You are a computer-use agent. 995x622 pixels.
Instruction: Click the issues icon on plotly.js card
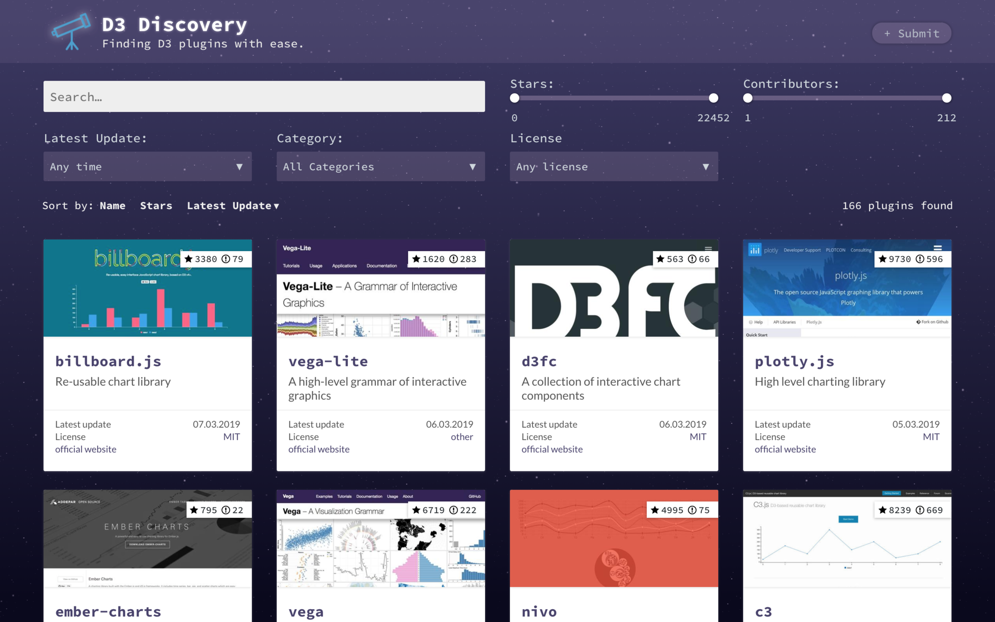point(919,259)
